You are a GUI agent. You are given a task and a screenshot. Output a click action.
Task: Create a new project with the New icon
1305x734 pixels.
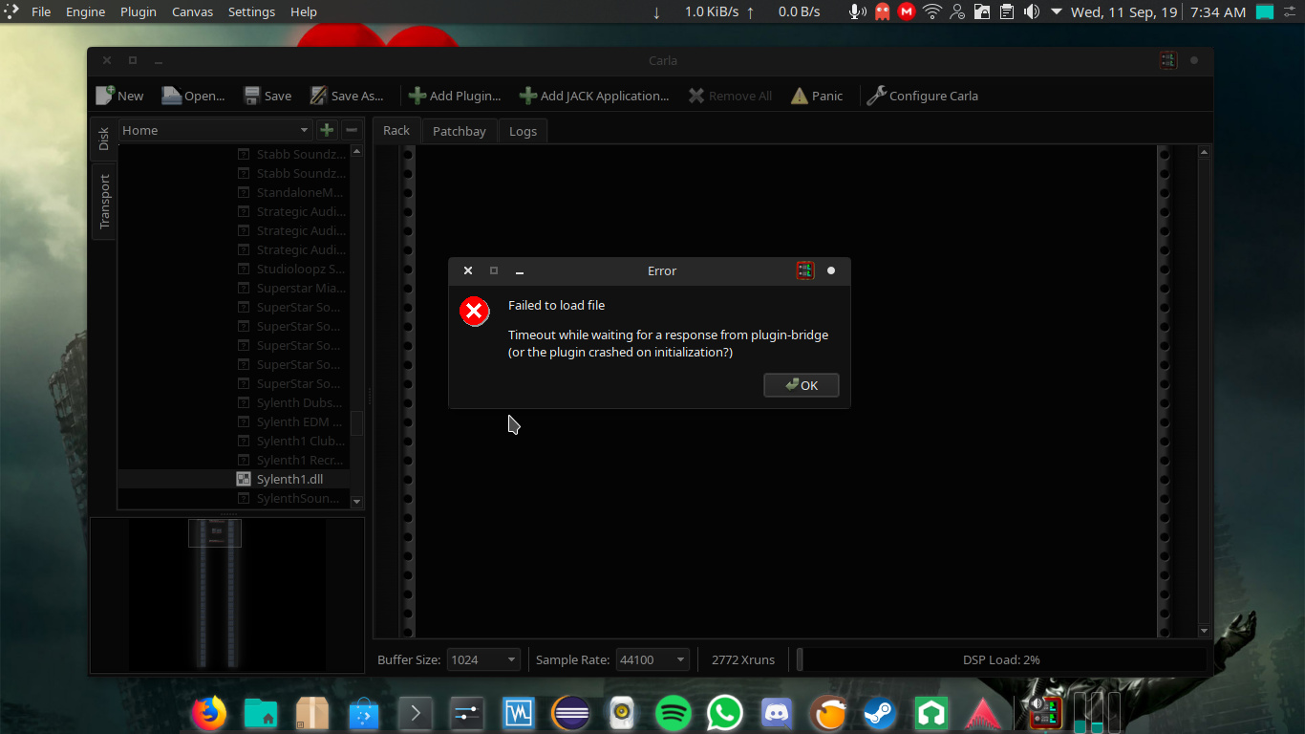(118, 96)
